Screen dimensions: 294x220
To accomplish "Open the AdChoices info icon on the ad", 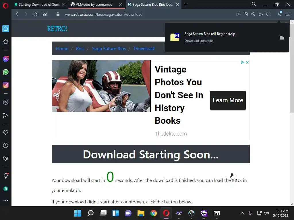I will click(242, 62).
